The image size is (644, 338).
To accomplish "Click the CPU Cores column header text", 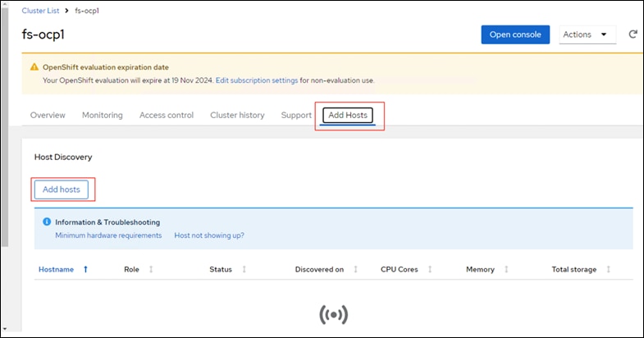I will coord(400,269).
